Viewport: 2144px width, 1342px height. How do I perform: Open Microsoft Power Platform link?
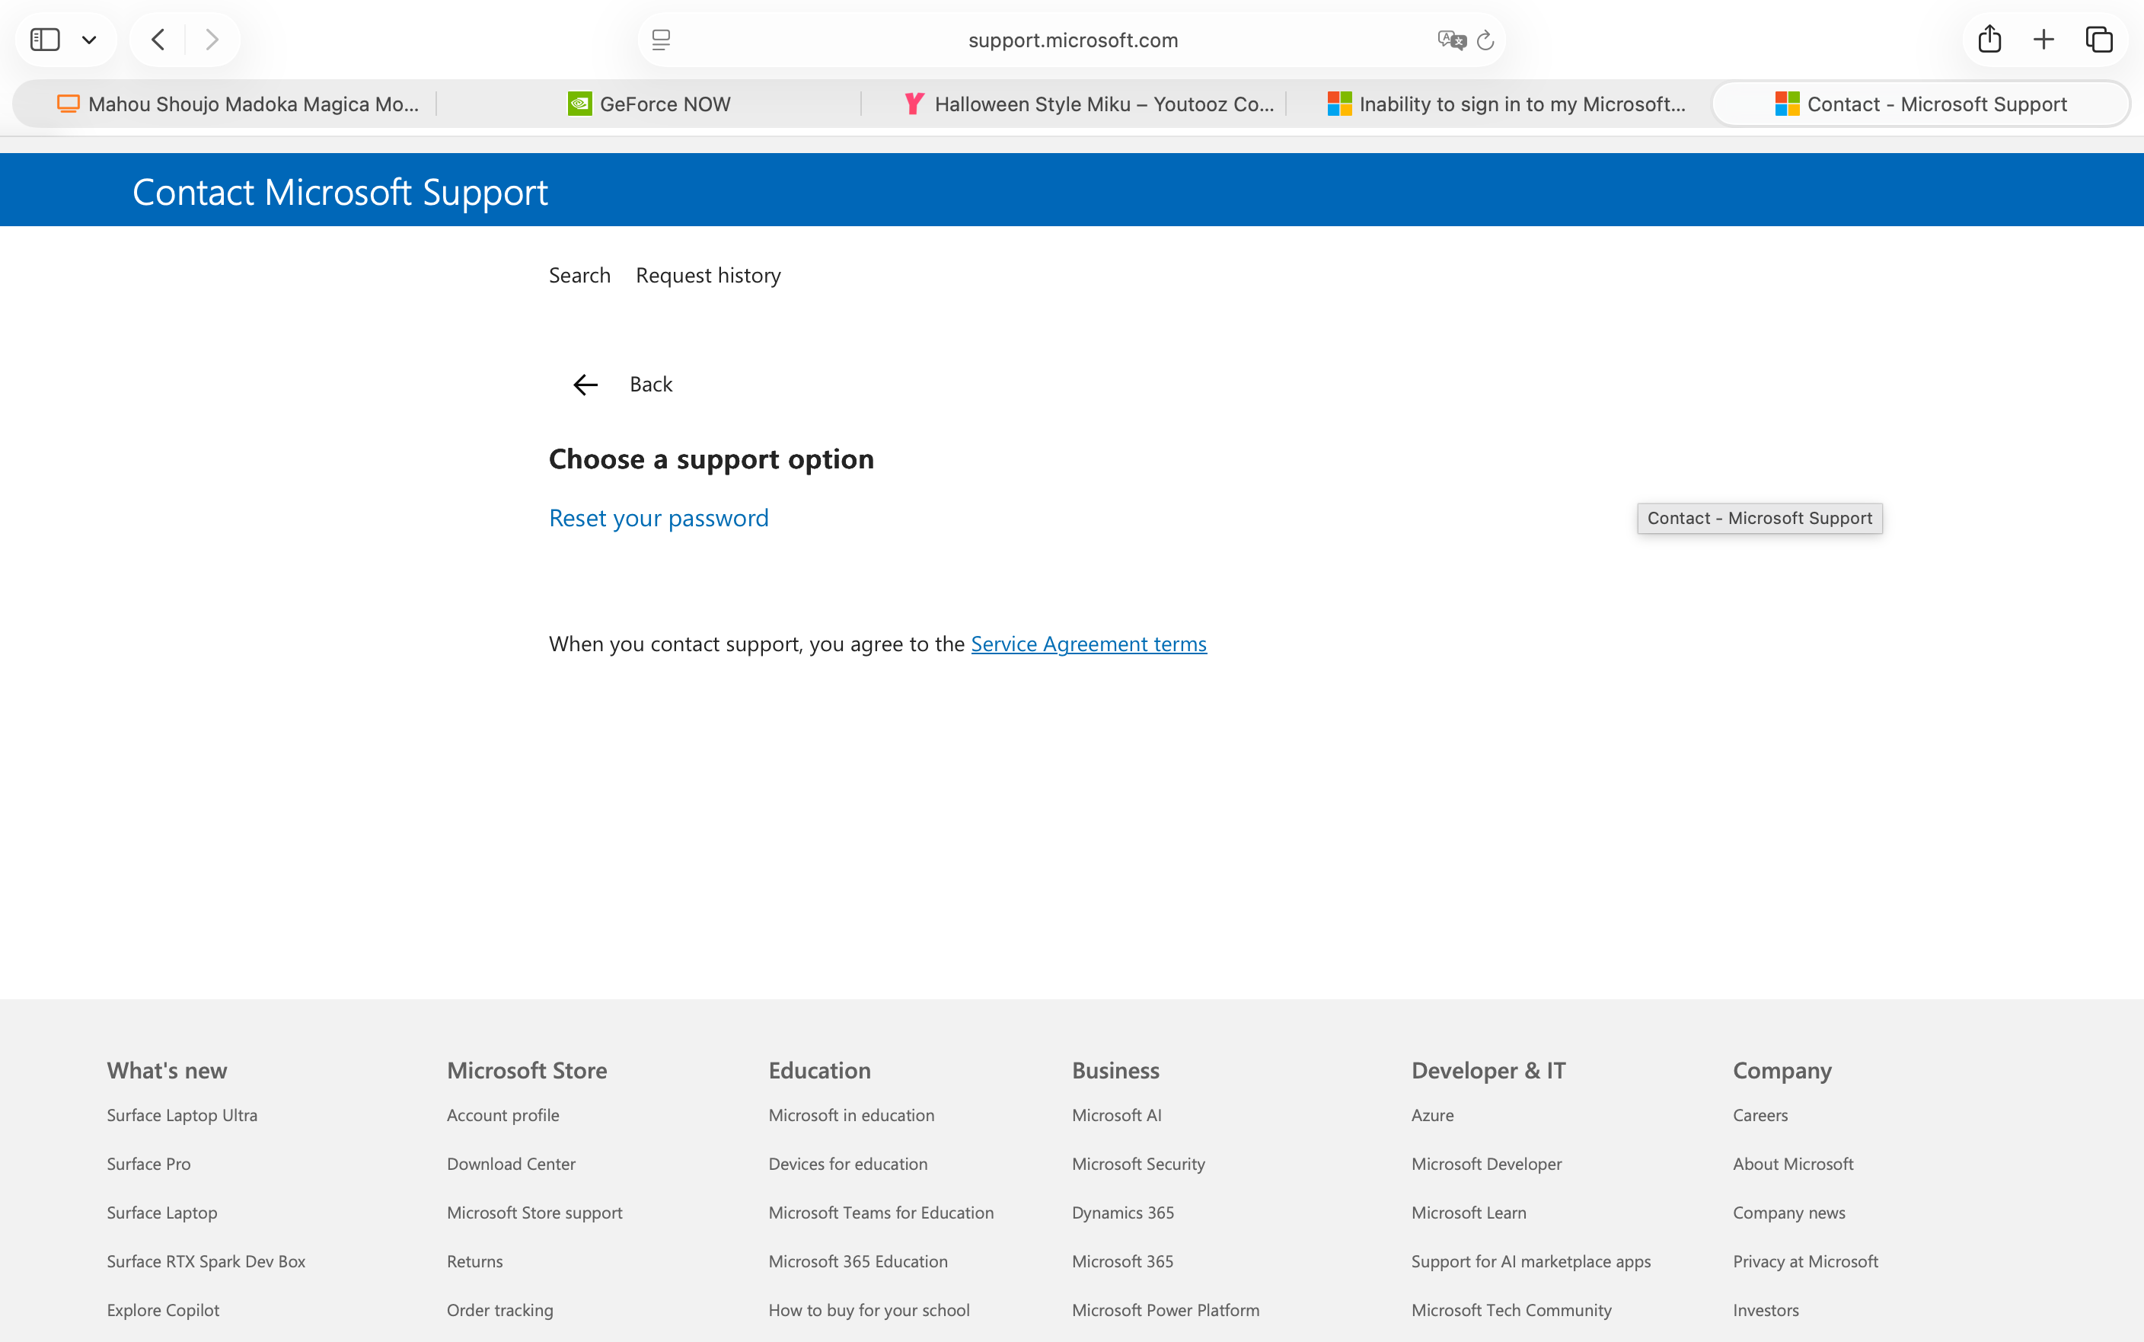[1165, 1310]
